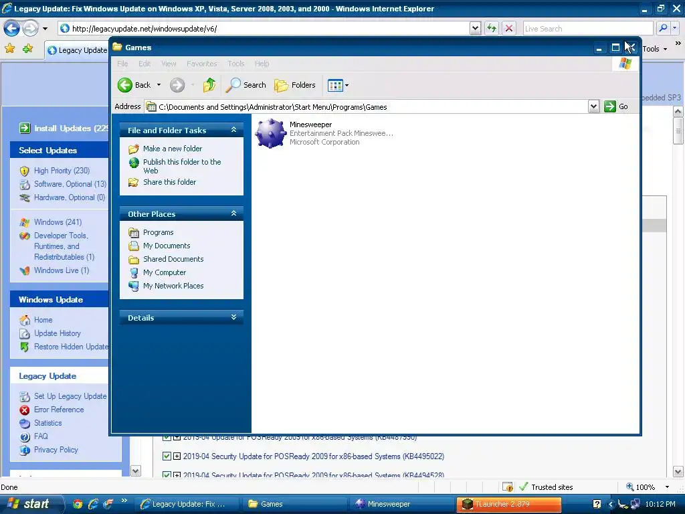Screen dimensions: 685x514
Task: Select Software, Optional updates category
Action: (x=70, y=184)
